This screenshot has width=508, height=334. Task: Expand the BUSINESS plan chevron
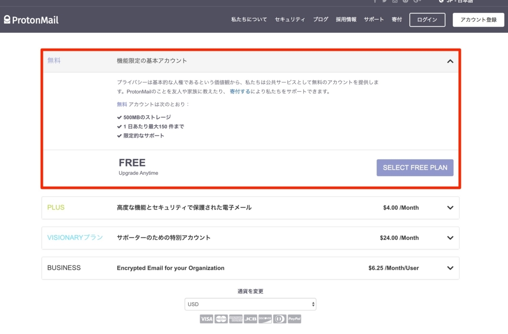point(450,268)
